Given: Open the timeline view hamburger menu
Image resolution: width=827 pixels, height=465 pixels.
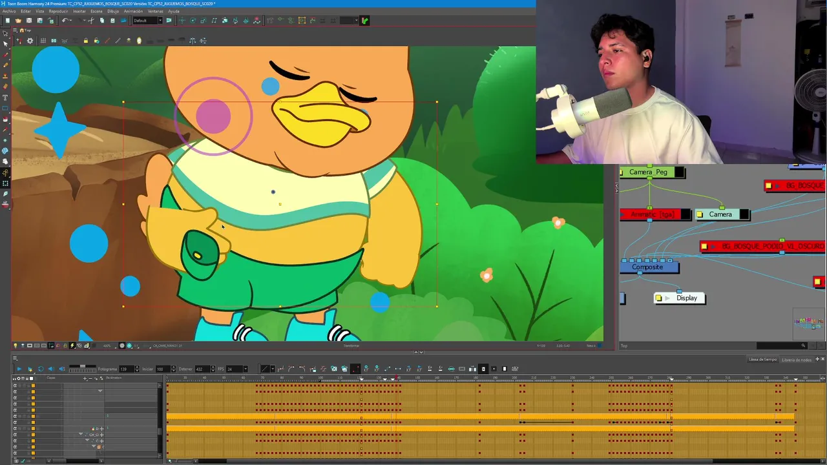Looking at the screenshot, I should tap(14, 358).
